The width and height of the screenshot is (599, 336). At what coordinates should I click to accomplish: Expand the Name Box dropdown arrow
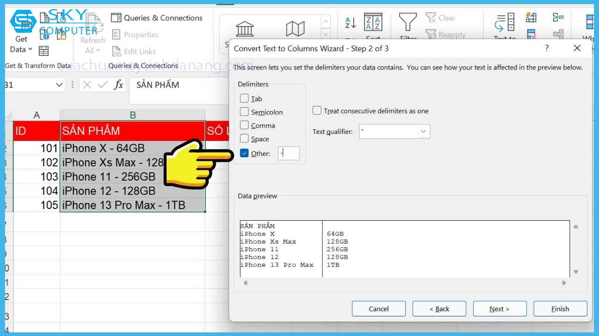(x=59, y=85)
